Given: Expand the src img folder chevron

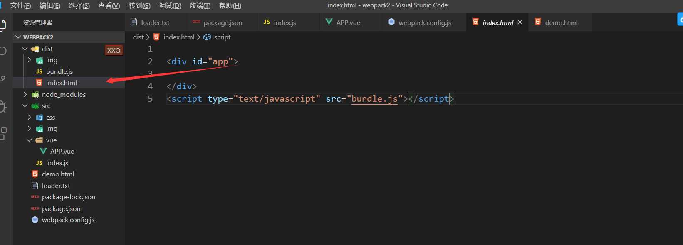Looking at the screenshot, I should click(x=29, y=129).
